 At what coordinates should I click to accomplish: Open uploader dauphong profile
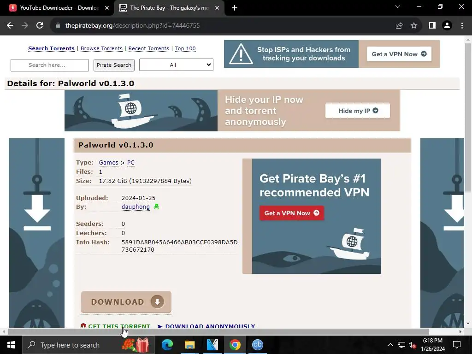[136, 207]
